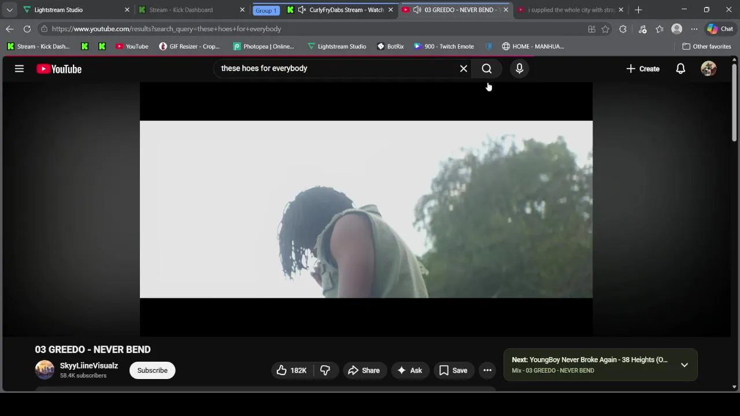Open the favorites hub icon
The image size is (740, 416).
pos(660,29)
